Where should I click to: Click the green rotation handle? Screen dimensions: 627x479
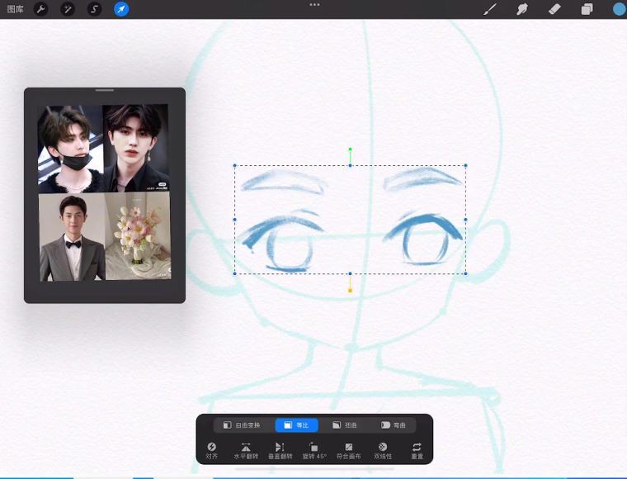(351, 149)
